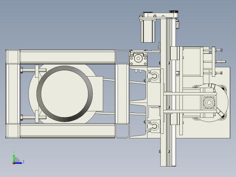The height and width of the screenshot is (177, 236).
Task: Select the dark toothed timing pulley at top right
Action: coord(174,12)
